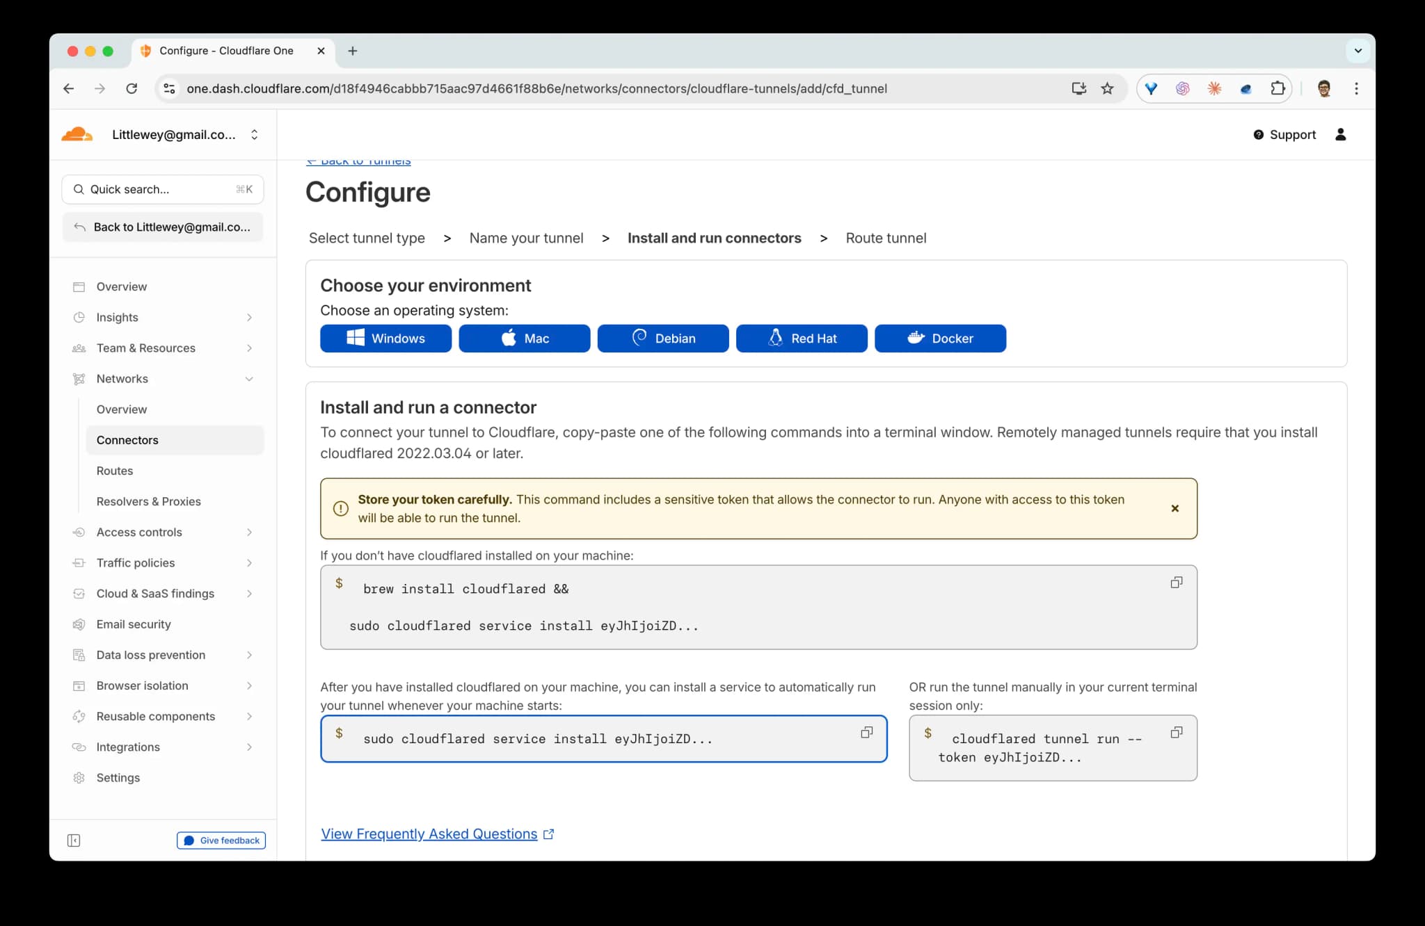
Task: Focus the Quick search field
Action: (161, 189)
